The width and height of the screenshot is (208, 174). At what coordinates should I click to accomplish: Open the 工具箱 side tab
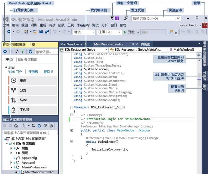(x=204, y=75)
